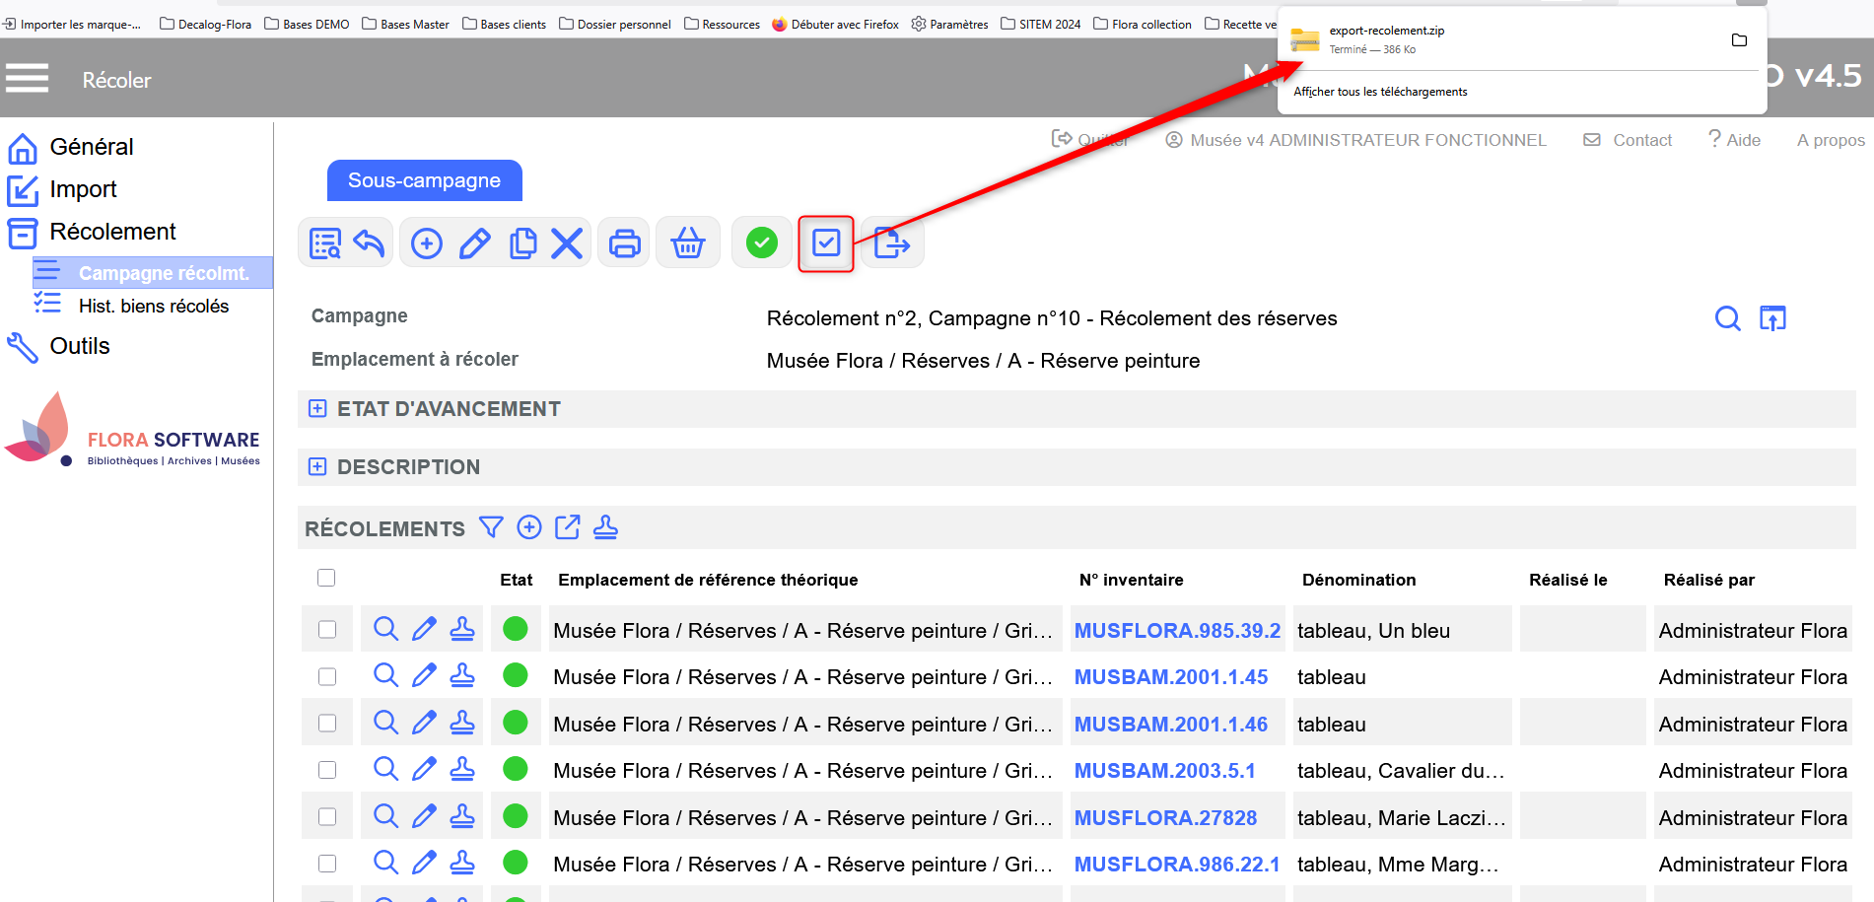Viewport: 1874px width, 902px height.
Task: Click the export arrow toolbar icon
Action: [x=891, y=243]
